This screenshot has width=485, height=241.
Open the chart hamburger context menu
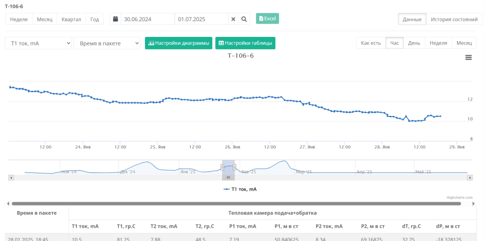click(x=468, y=57)
